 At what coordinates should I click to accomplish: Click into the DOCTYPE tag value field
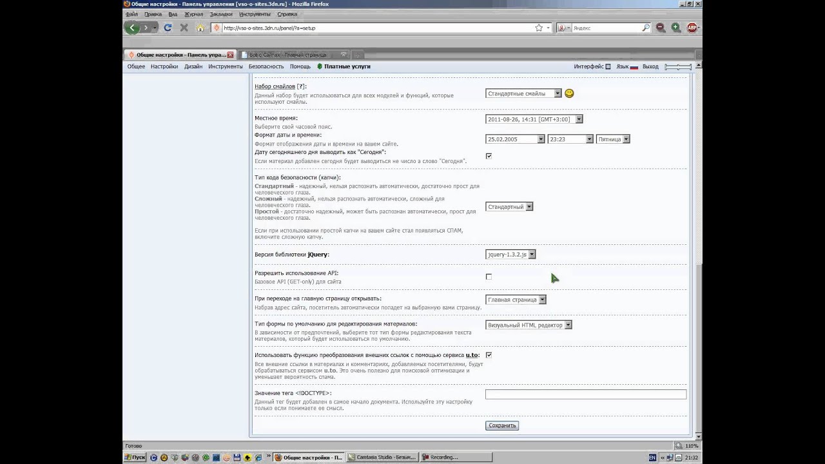coord(586,394)
